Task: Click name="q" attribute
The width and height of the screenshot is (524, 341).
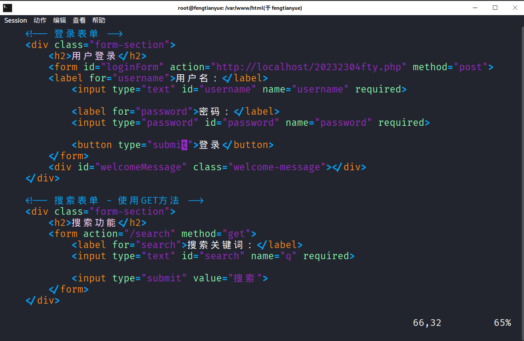Action: [274, 256]
